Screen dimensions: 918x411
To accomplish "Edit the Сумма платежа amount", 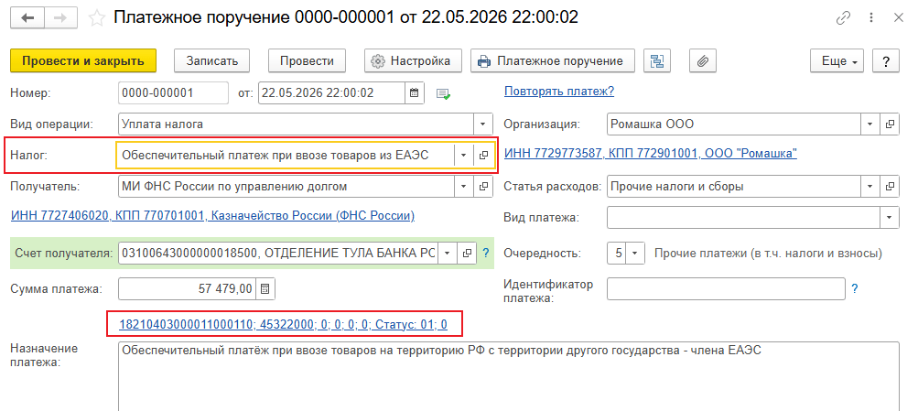I will point(188,288).
